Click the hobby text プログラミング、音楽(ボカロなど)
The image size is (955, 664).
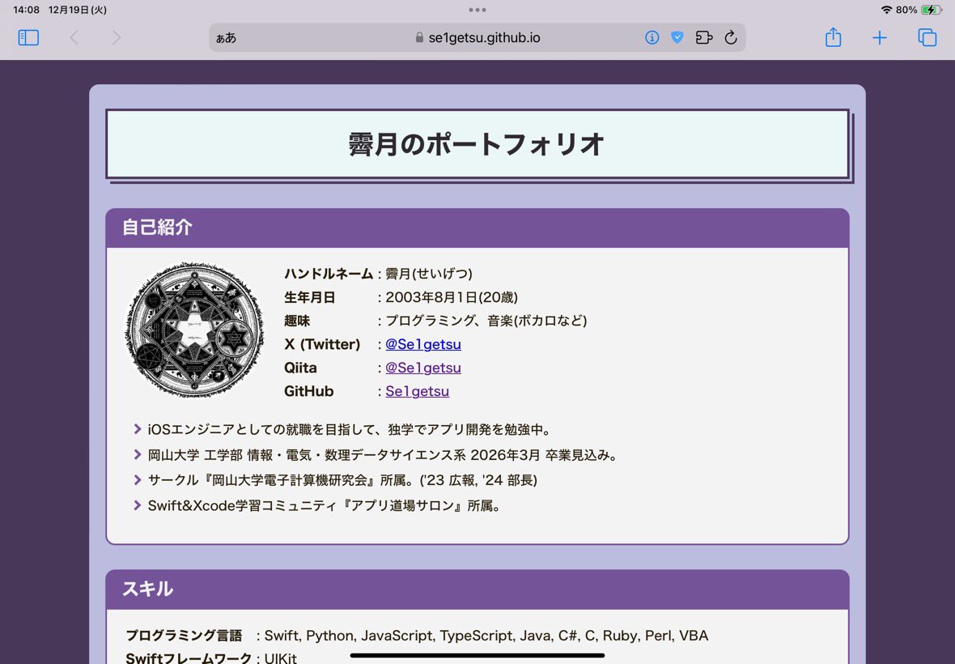(x=486, y=321)
